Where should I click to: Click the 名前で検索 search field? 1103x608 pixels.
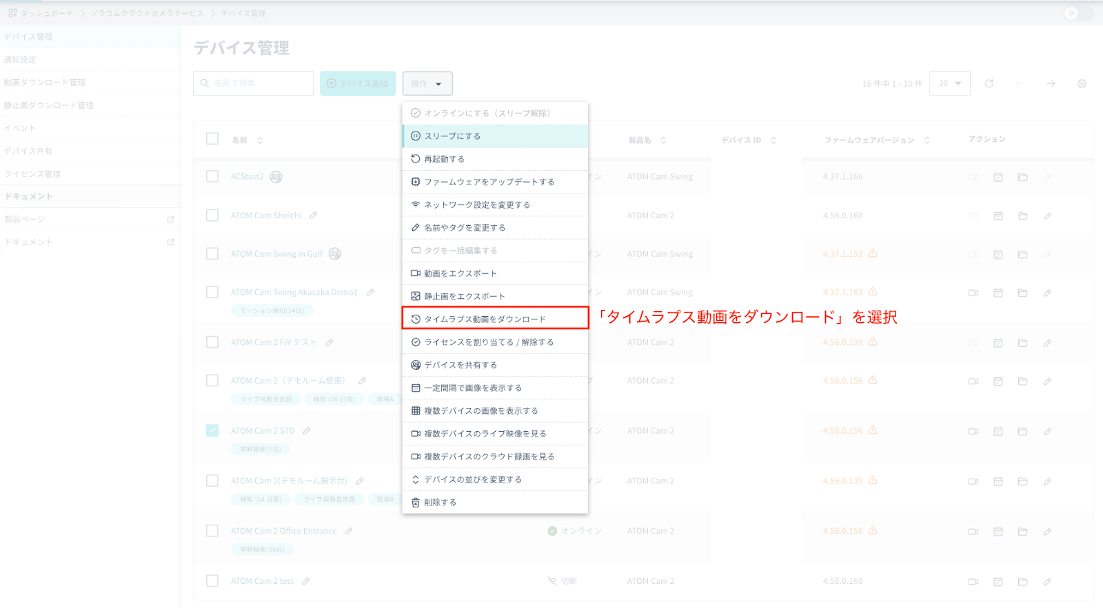point(254,83)
